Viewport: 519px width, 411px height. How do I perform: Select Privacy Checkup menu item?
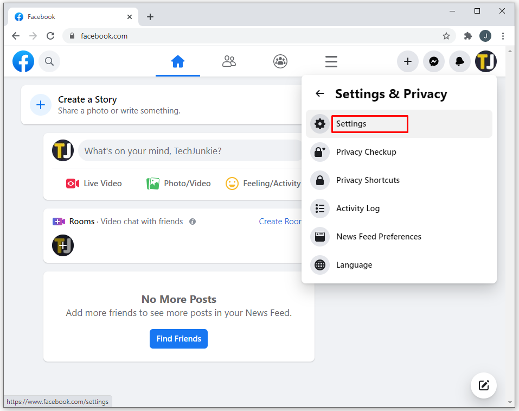(x=366, y=152)
